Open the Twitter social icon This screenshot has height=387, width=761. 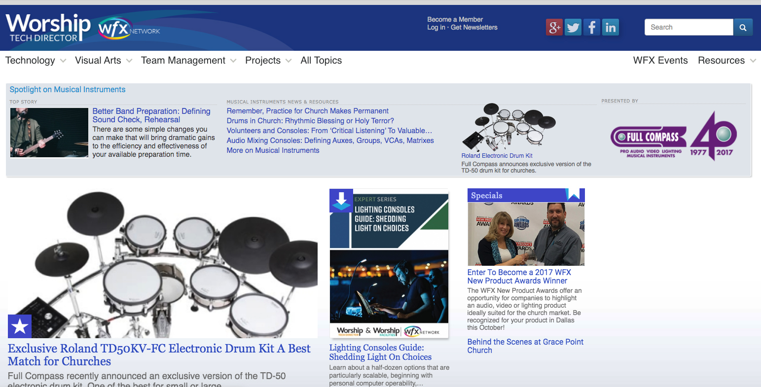[573, 27]
